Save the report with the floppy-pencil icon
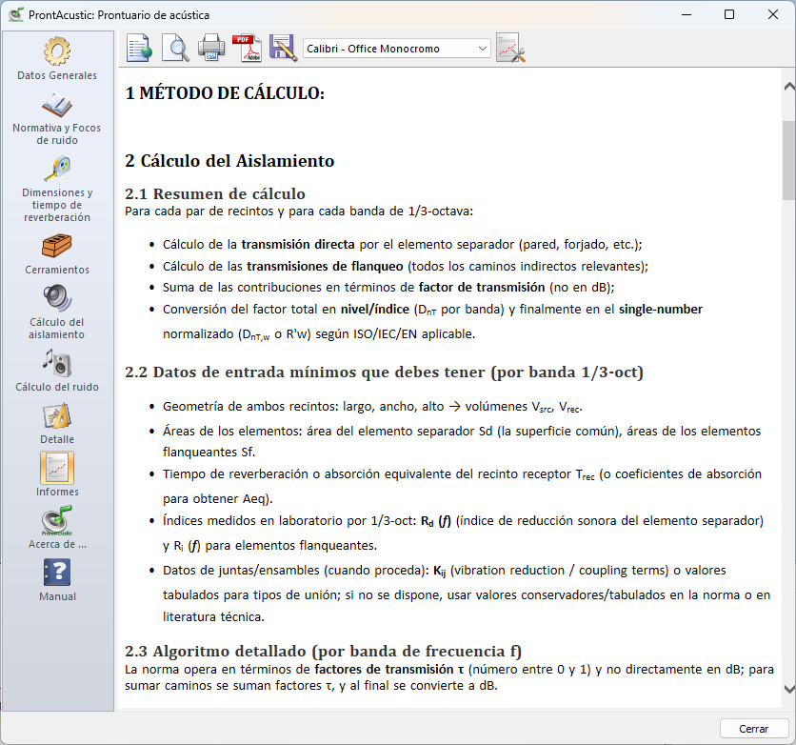Screen dimensions: 796x745 tap(283, 48)
